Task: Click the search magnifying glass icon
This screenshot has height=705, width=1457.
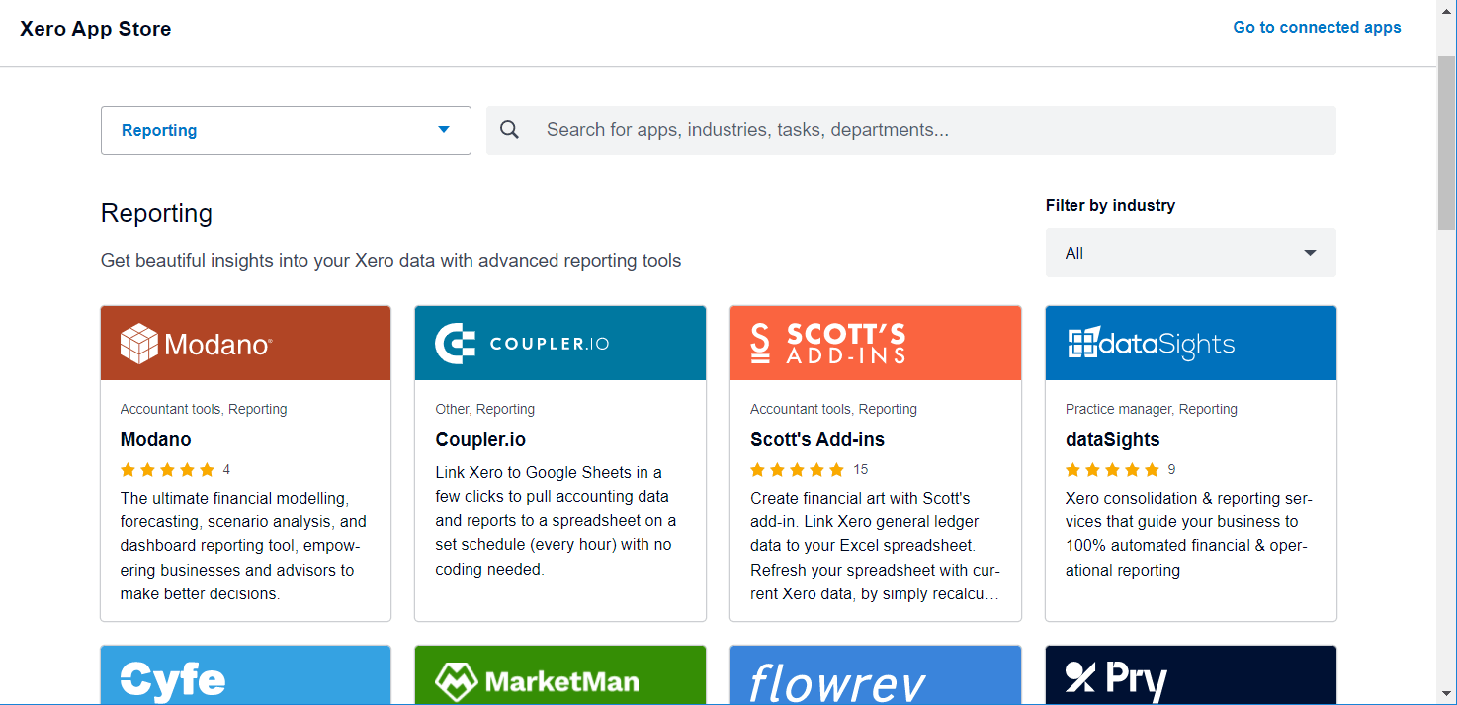Action: (508, 129)
